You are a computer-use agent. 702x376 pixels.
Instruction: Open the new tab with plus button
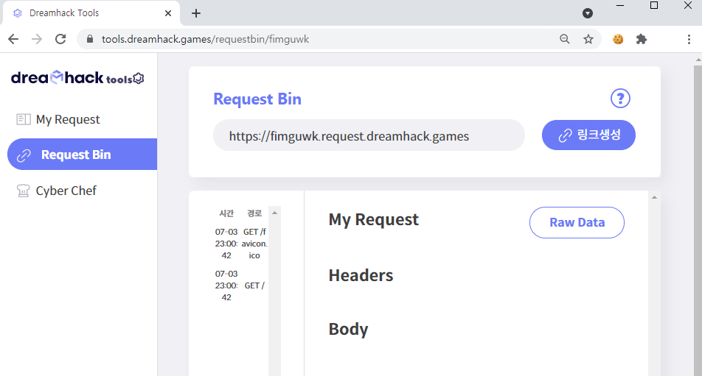pos(196,13)
